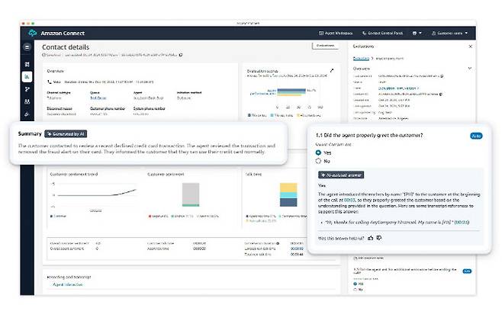Open the routing flows sidebar icon

coord(27,89)
